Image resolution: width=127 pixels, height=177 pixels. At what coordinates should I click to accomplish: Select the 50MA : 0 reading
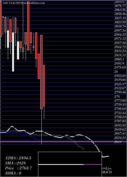coord(13,173)
